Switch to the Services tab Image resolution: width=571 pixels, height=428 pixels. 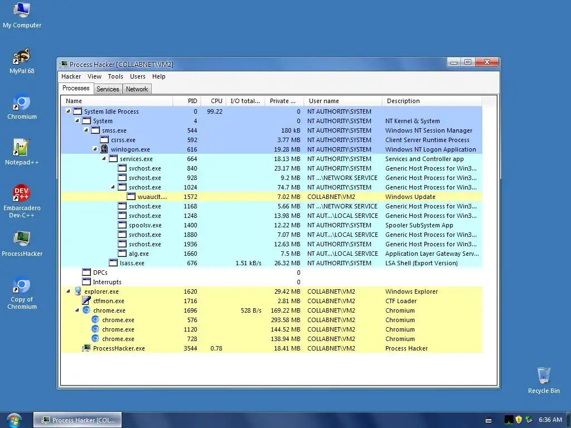tap(108, 89)
